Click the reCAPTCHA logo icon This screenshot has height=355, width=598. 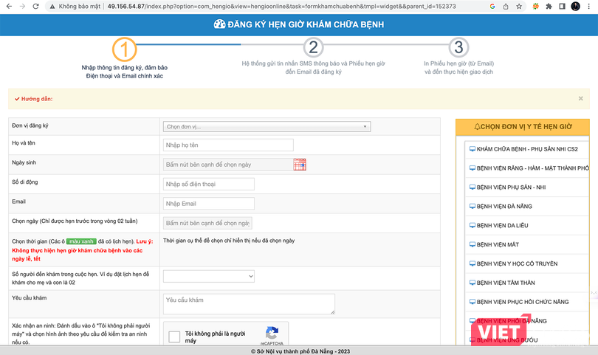coord(272,334)
